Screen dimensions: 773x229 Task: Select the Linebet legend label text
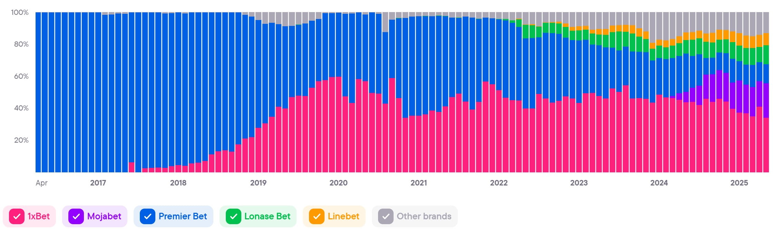pos(343,217)
